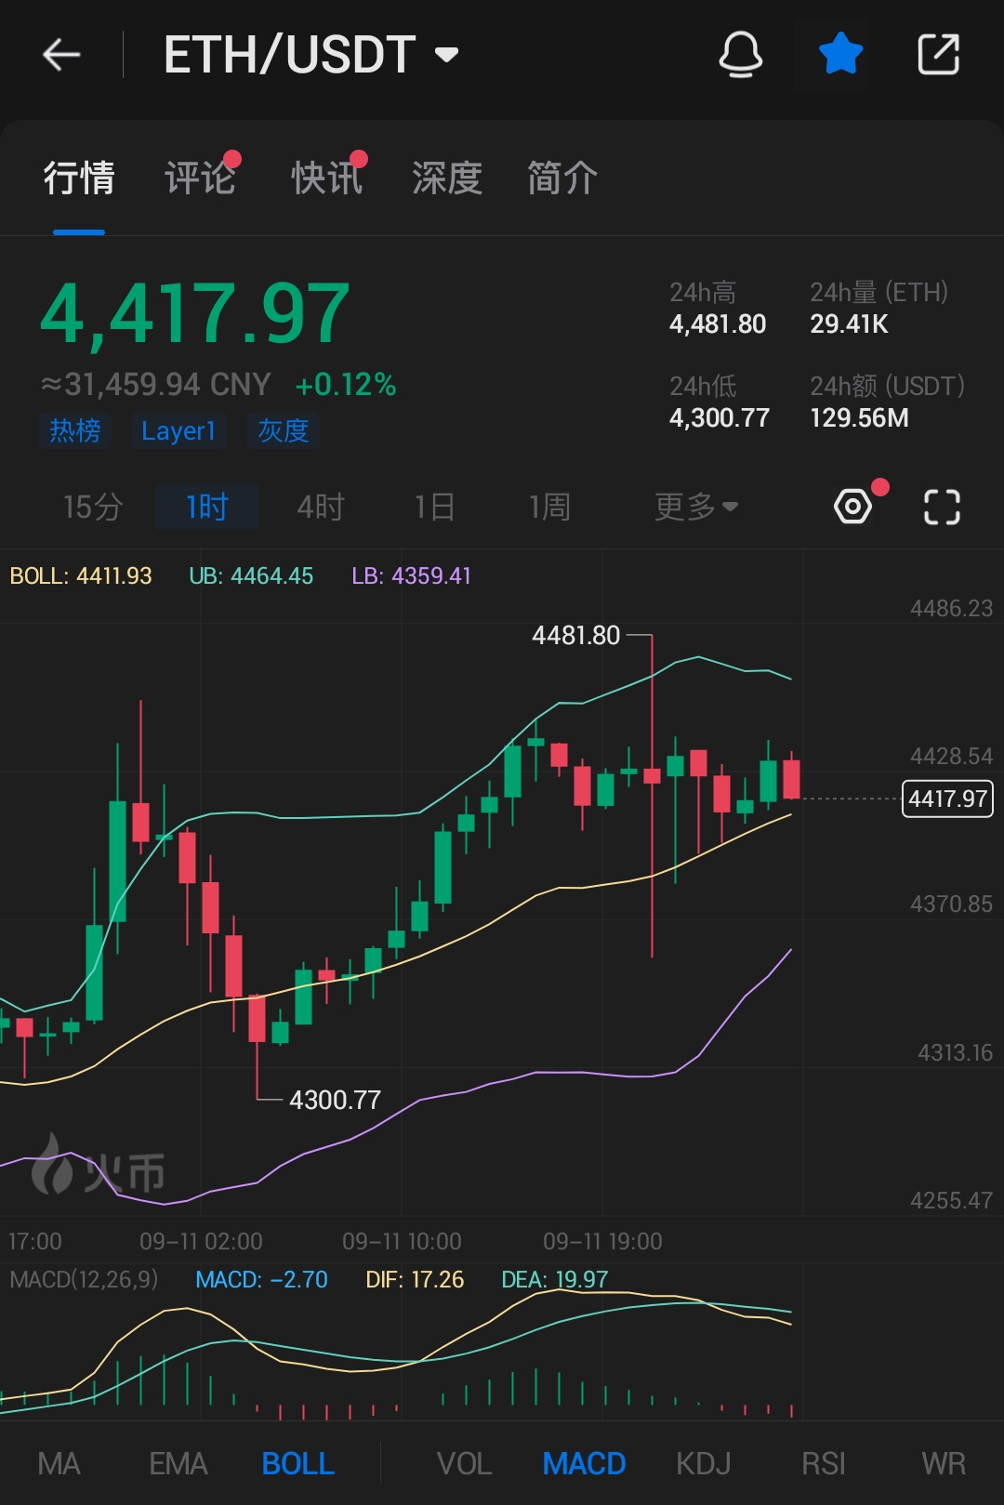Enable the MA indicator

point(59,1464)
